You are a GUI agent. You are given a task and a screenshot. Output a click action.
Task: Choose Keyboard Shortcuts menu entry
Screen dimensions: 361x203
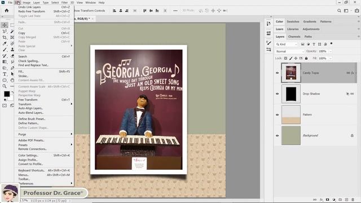click(44, 170)
